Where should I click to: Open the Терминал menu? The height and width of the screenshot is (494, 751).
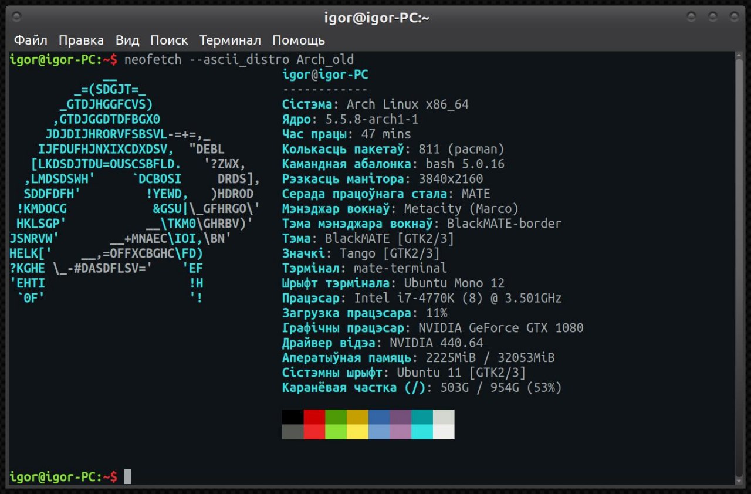[230, 40]
